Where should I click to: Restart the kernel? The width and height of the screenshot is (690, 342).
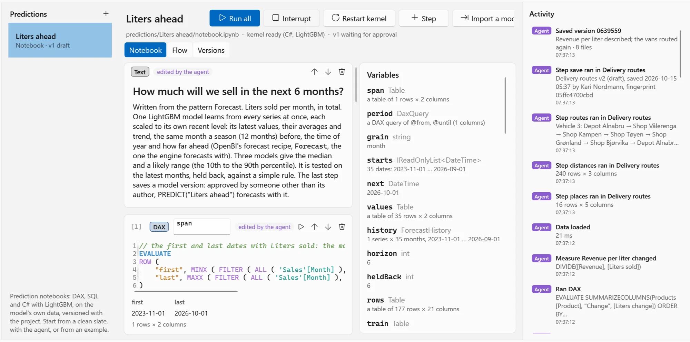click(359, 18)
